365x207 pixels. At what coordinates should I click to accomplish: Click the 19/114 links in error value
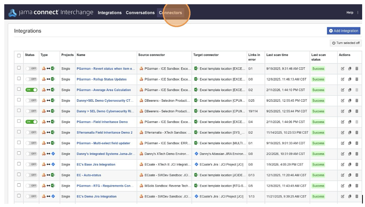(x=253, y=111)
